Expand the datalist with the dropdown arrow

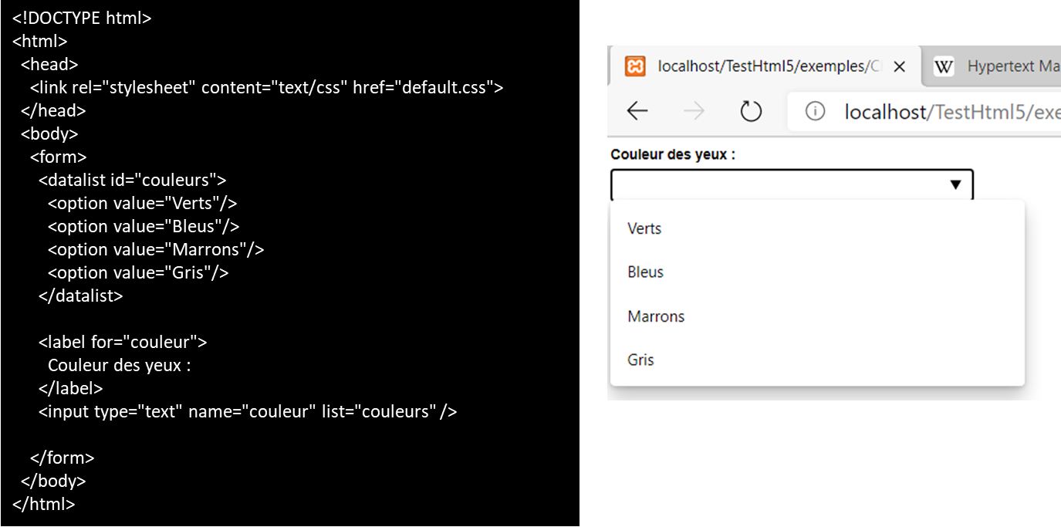(955, 185)
